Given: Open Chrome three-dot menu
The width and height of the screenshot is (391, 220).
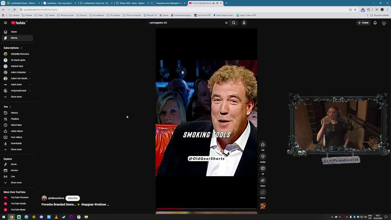Looking at the screenshot, I should 387,9.
